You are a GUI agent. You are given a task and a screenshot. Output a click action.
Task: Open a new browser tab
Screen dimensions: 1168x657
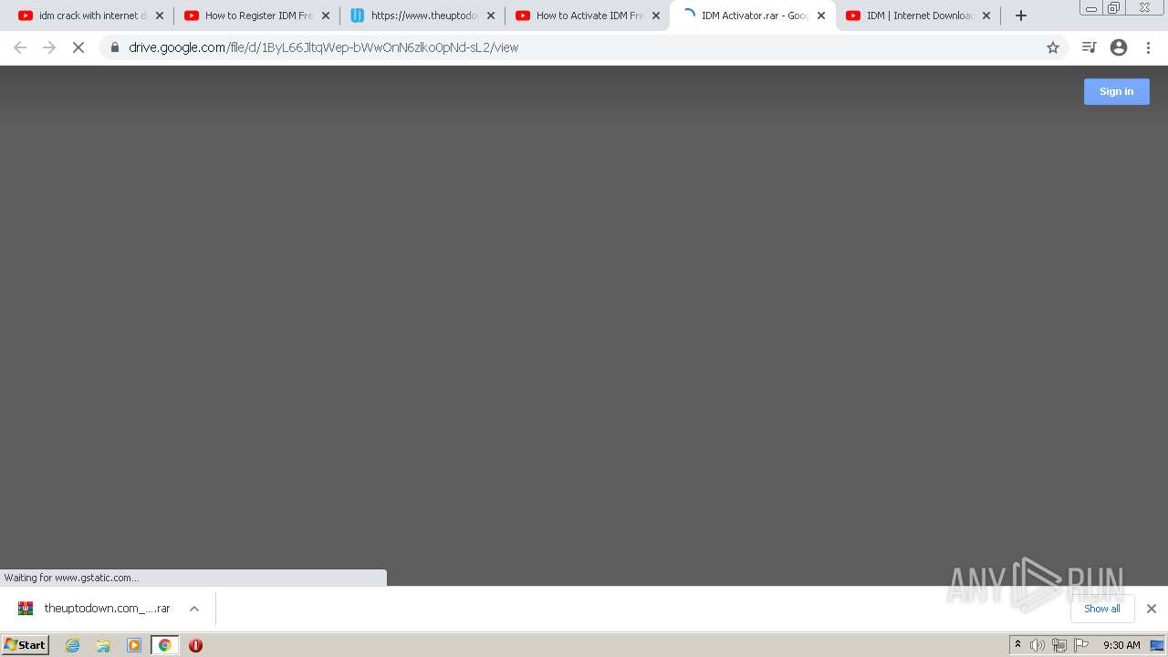[1021, 16]
